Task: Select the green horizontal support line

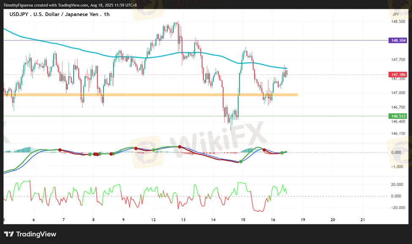Action: pyautogui.click(x=127, y=116)
